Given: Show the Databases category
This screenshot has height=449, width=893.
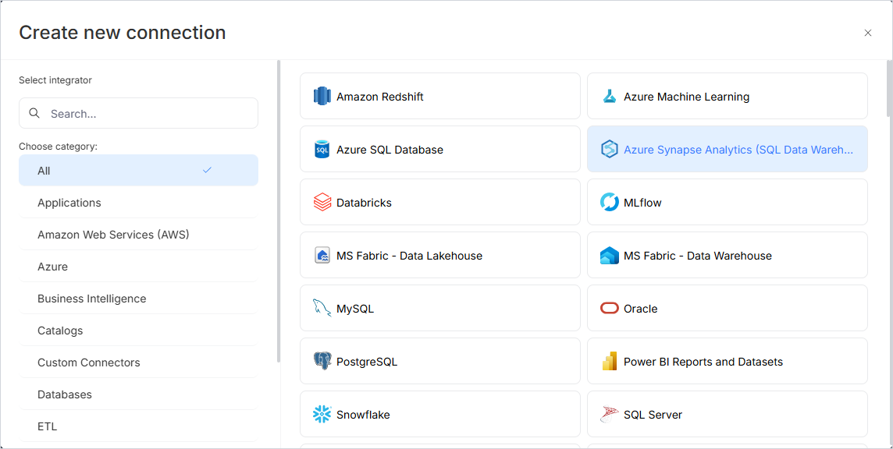Looking at the screenshot, I should tap(65, 394).
